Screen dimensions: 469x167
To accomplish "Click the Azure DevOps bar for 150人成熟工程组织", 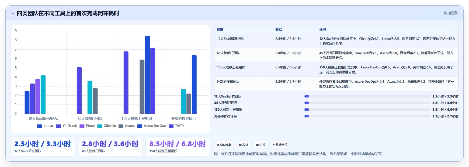I will tap(147, 75).
